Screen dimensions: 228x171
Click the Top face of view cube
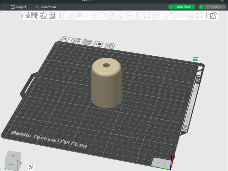[13, 155]
